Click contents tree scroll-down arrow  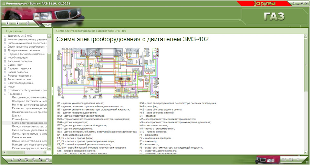(x=49, y=149)
